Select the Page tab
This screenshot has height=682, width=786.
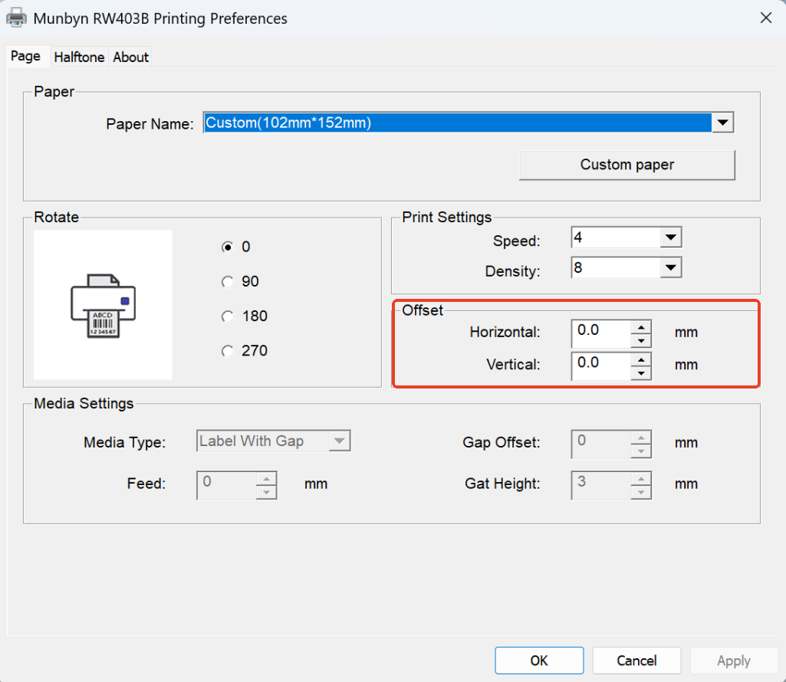(25, 56)
